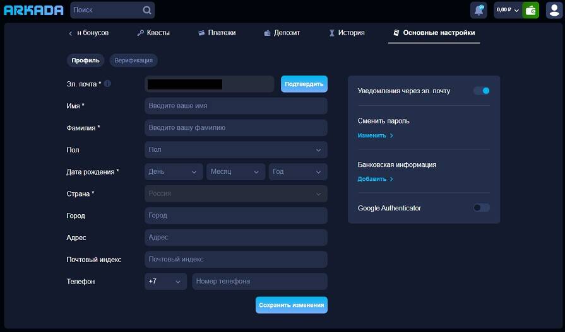The width and height of the screenshot is (565, 332).
Task: Click the Номер телефона field
Action: [x=260, y=281]
